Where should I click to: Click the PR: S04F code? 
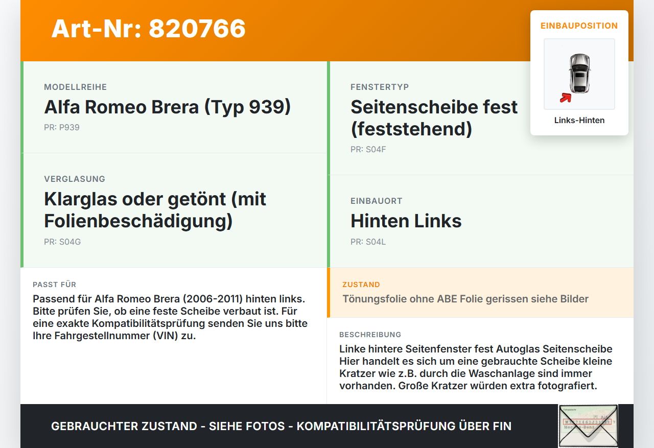tap(368, 149)
